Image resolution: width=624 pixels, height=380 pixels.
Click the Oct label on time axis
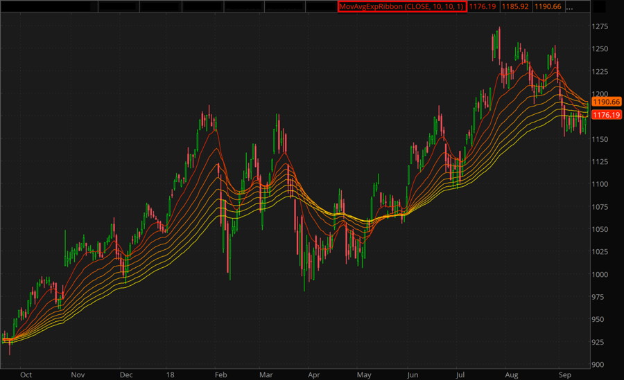26,374
